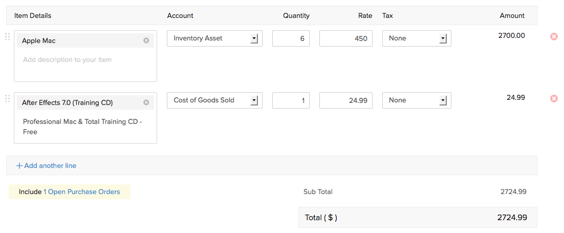Image resolution: width=564 pixels, height=233 pixels.
Task: Clear the Apple Mac item selection
Action: click(x=146, y=40)
